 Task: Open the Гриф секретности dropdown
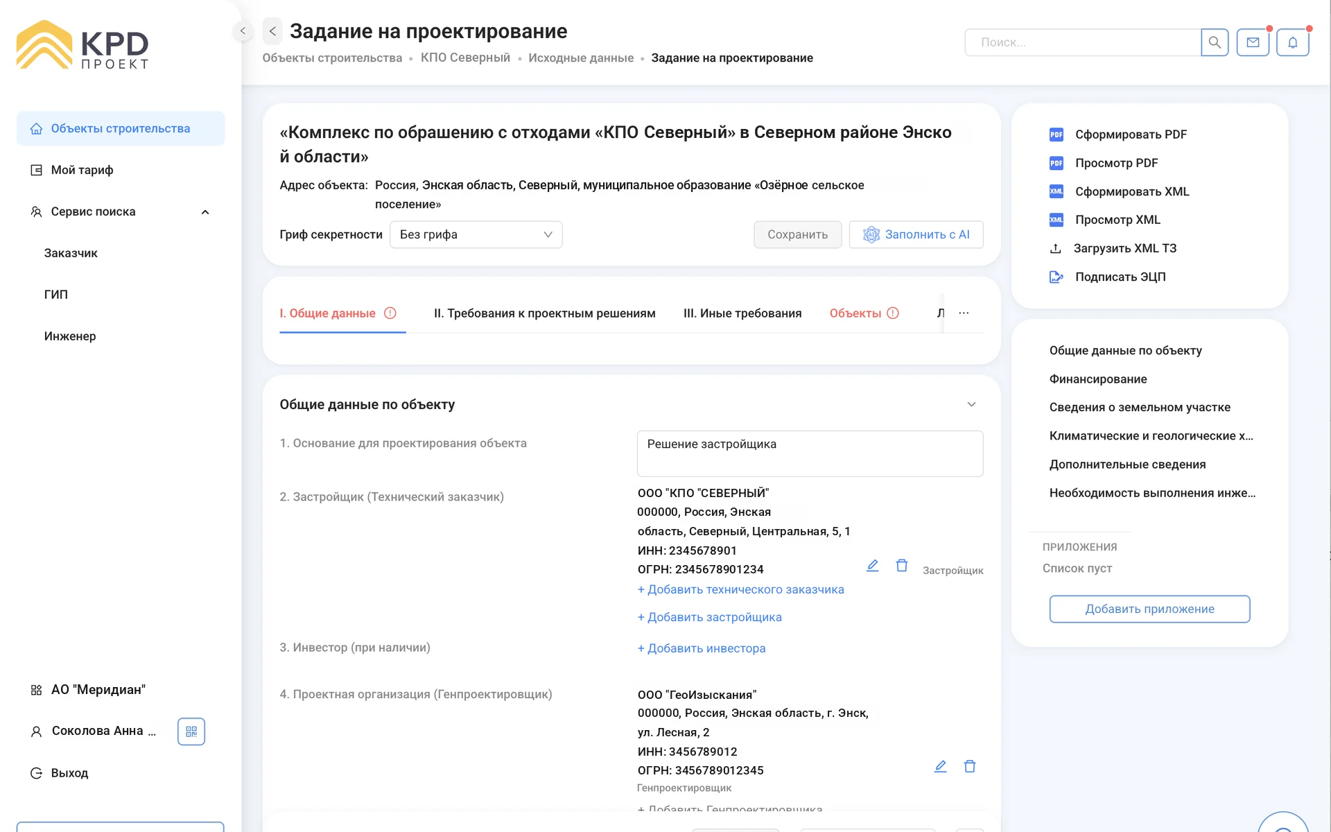tap(476, 234)
